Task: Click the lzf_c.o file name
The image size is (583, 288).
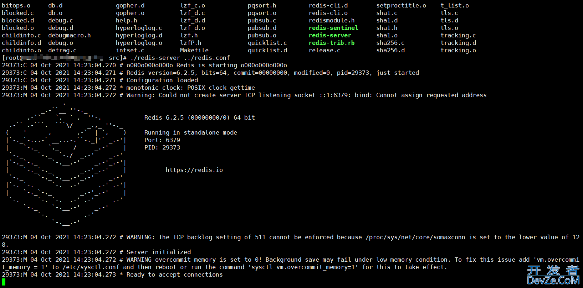Action: [x=193, y=5]
